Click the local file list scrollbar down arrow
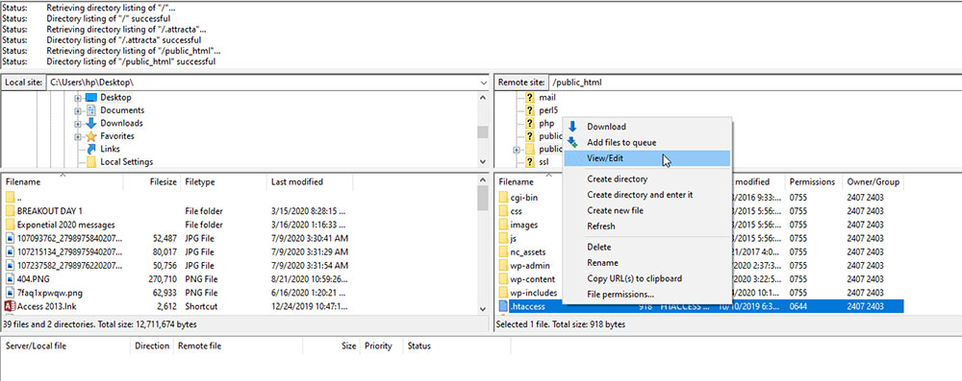962x381 pixels. (483, 309)
